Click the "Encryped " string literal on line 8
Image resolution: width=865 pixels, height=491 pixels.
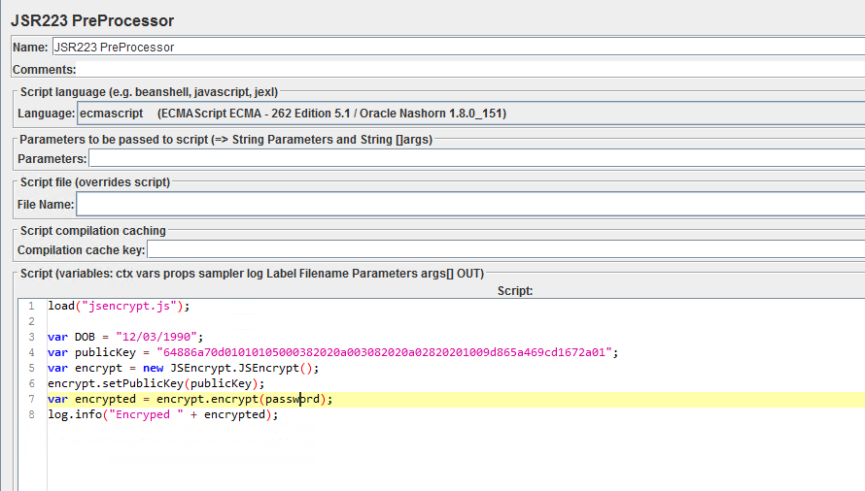[146, 414]
